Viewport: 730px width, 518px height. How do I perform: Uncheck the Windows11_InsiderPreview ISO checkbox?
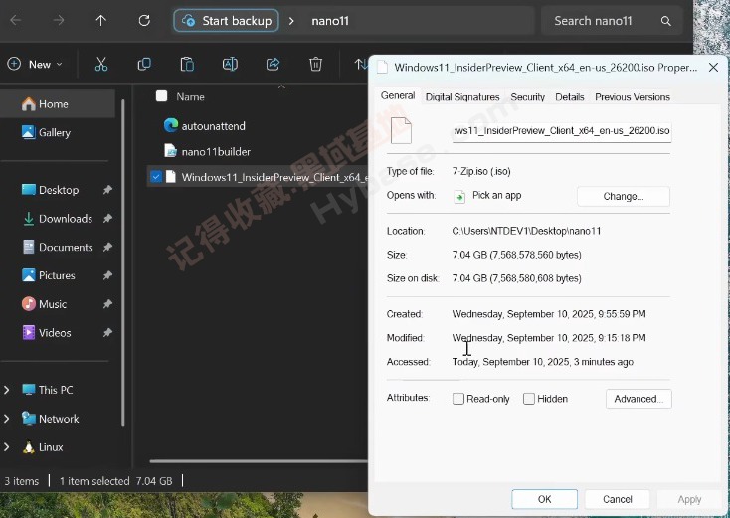click(x=156, y=177)
